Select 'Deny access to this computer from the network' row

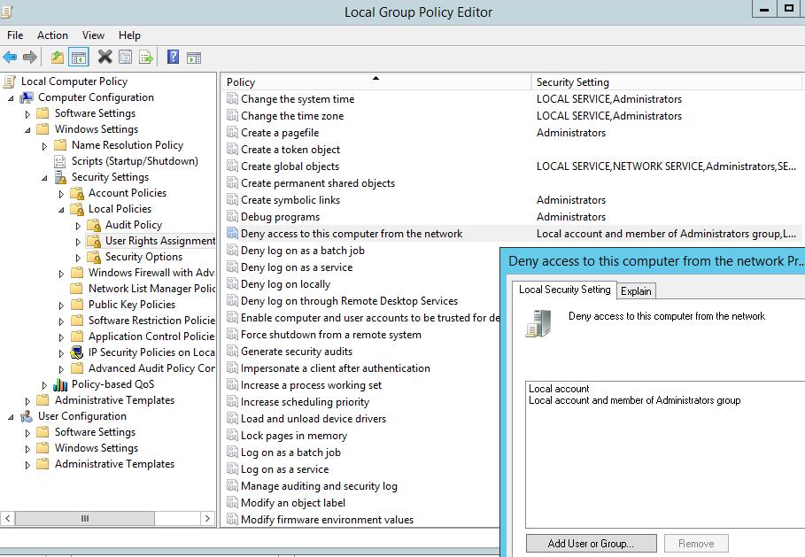click(x=513, y=234)
